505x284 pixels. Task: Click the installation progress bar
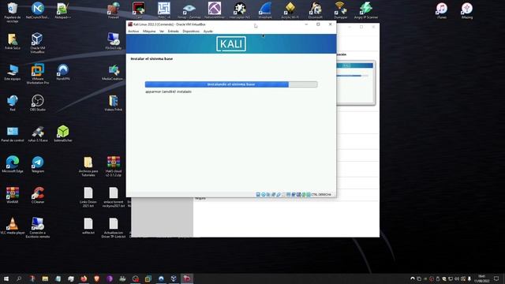tap(231, 84)
